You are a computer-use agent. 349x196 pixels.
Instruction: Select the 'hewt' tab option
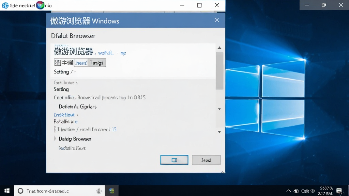[81, 63]
